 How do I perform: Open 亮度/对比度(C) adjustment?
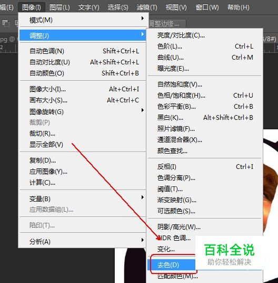[x=204, y=35]
